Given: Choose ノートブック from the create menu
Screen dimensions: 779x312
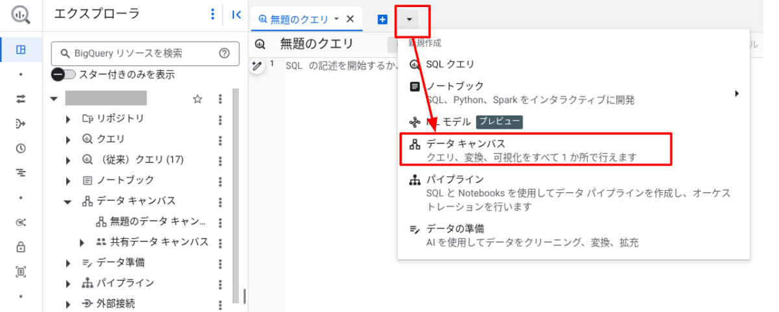Looking at the screenshot, I should tap(573, 93).
